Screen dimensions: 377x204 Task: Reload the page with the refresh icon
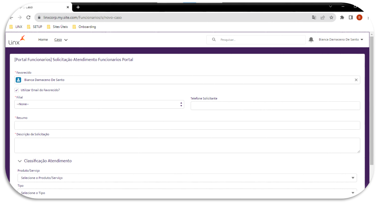28,17
